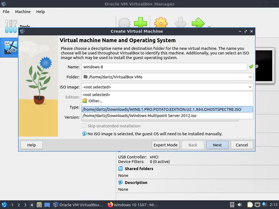Click the grey Discard arrow icon
Image resolution: width=279 pixels, height=209 pixels.
tap(180, 22)
